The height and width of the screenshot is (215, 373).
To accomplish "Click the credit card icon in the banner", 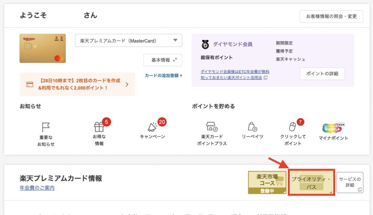I will click(30, 84).
